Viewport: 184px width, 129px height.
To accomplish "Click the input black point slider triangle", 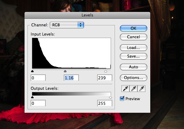I will (x=33, y=71).
